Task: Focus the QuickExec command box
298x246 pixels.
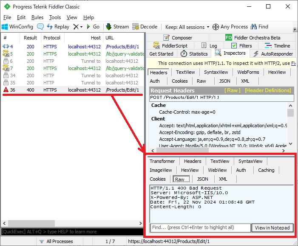Action: [72, 232]
